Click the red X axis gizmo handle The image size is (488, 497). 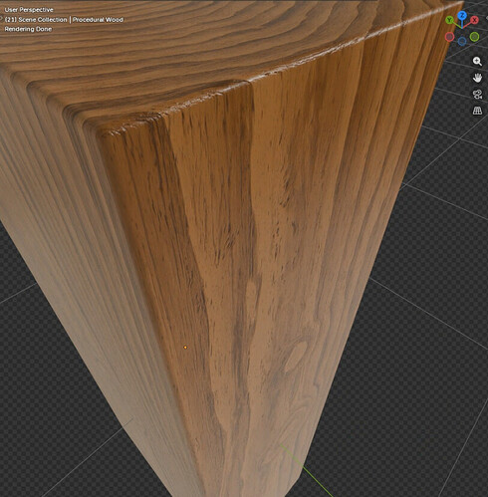tap(474, 20)
